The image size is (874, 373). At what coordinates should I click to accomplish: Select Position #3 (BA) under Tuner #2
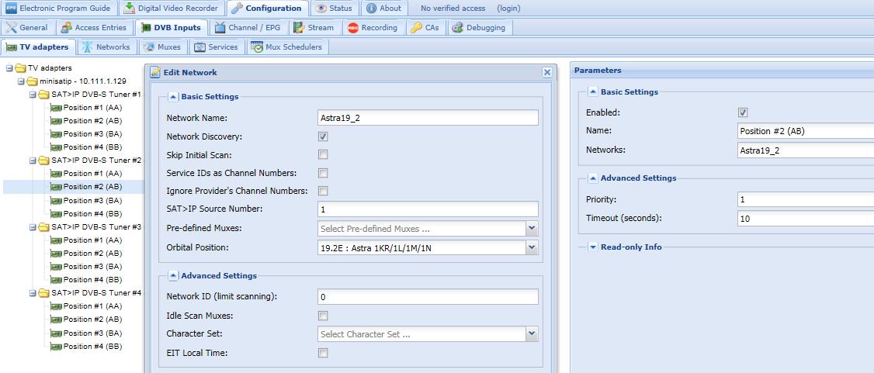[92, 200]
